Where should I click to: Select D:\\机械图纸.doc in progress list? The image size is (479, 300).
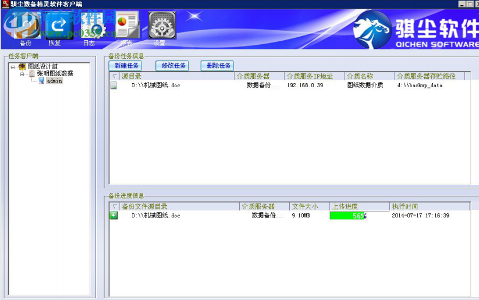coord(156,216)
